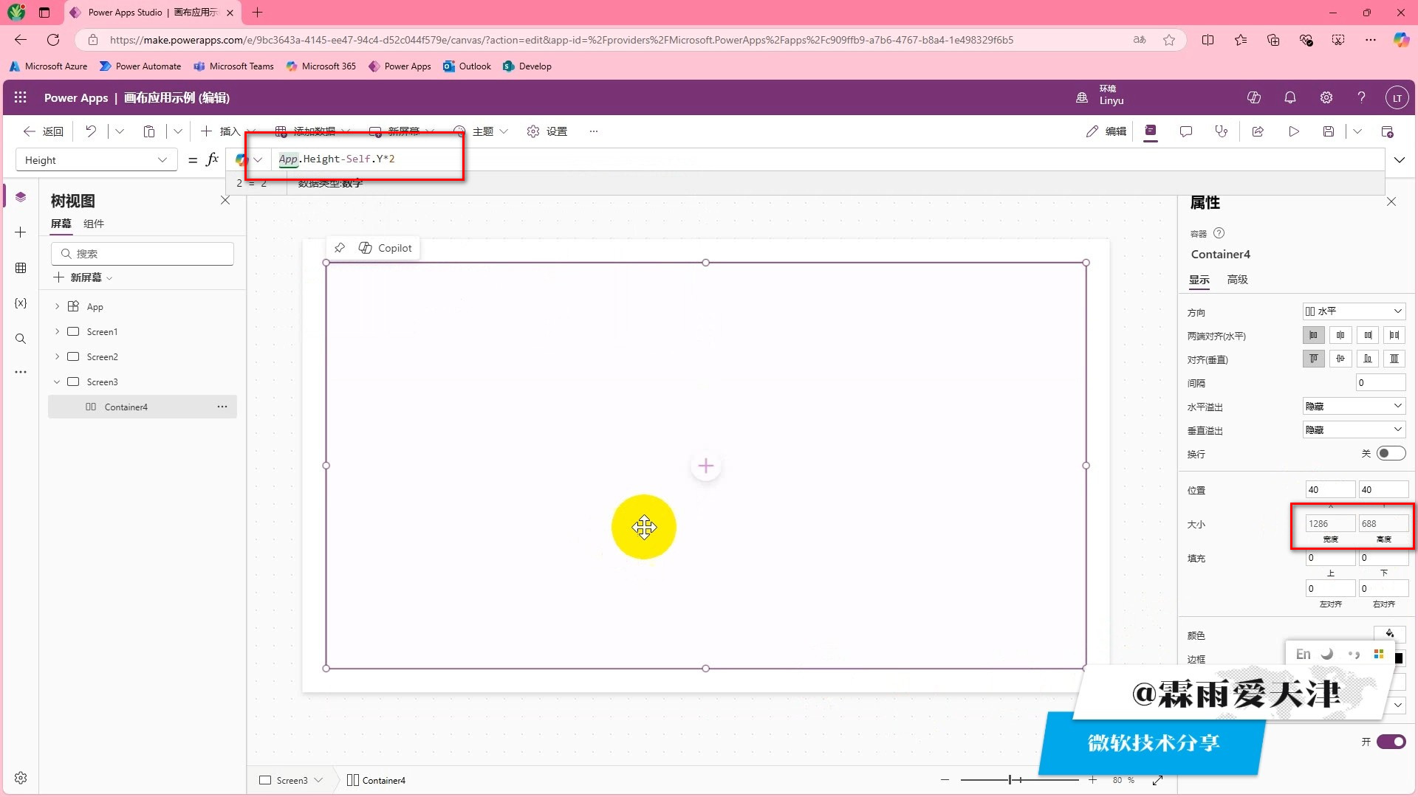Open the Share app icon
The height and width of the screenshot is (797, 1418).
(1258, 131)
